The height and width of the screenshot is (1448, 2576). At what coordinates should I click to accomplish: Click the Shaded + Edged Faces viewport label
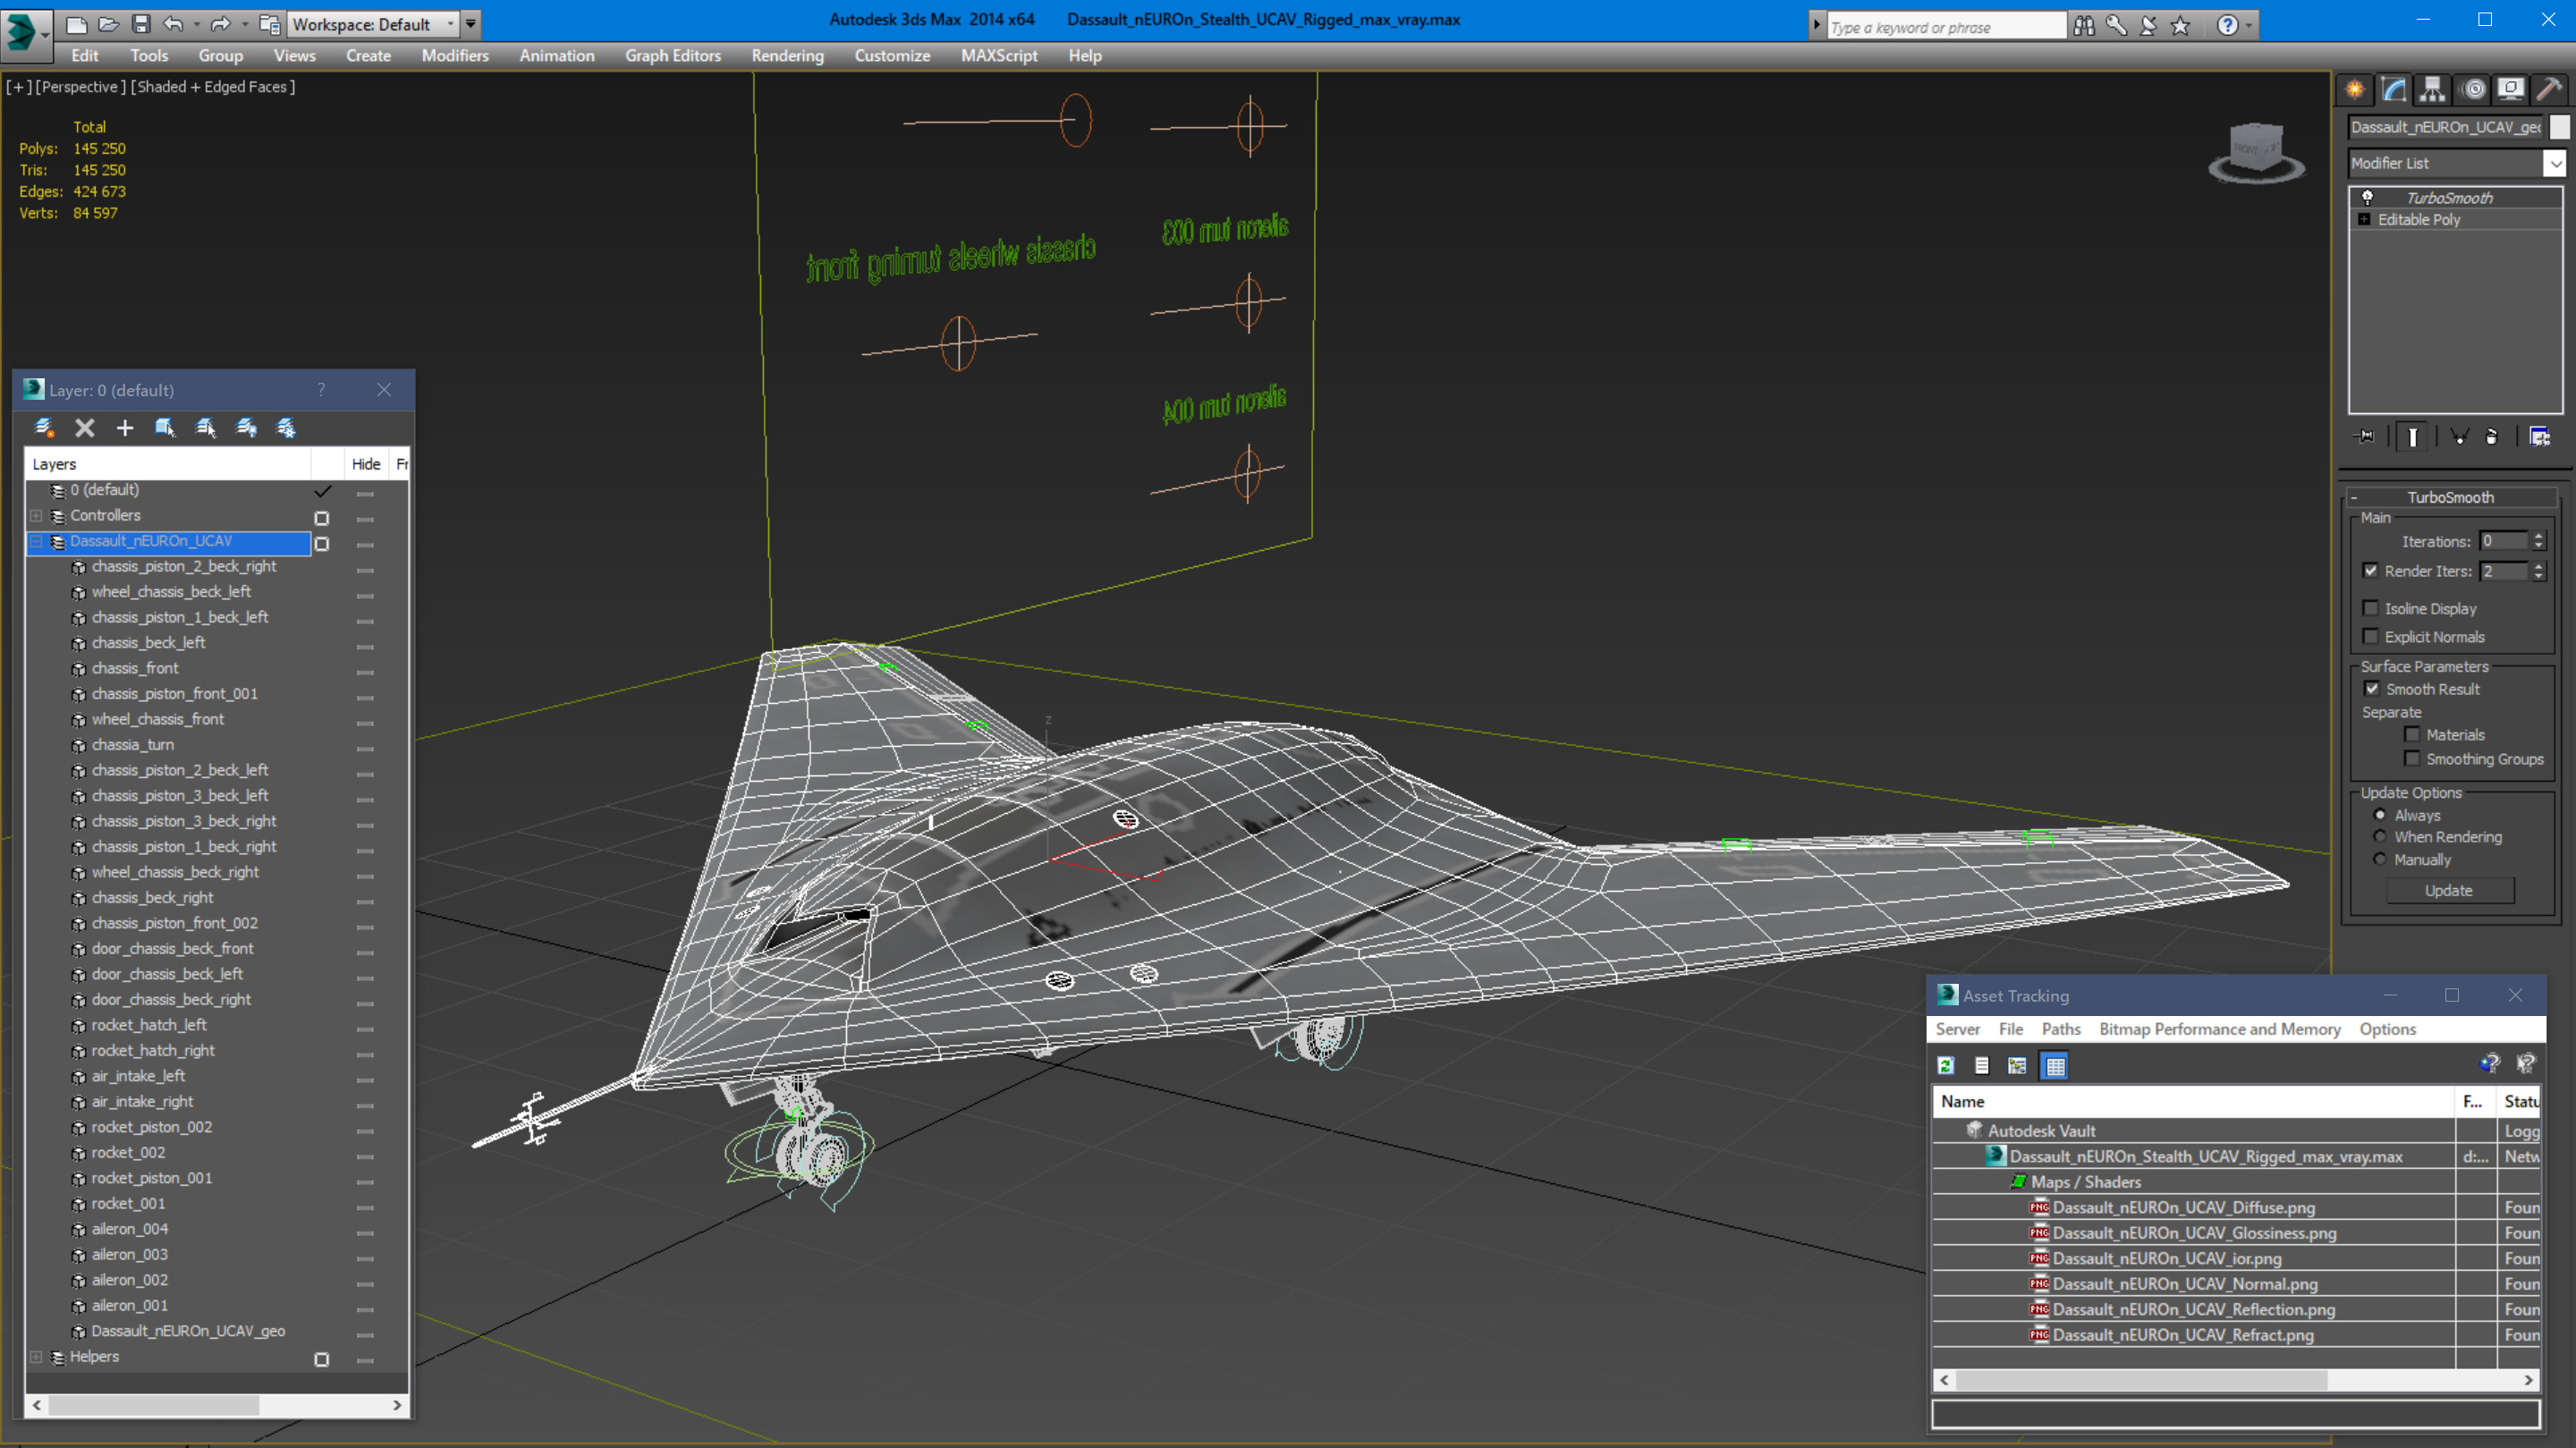pyautogui.click(x=213, y=87)
